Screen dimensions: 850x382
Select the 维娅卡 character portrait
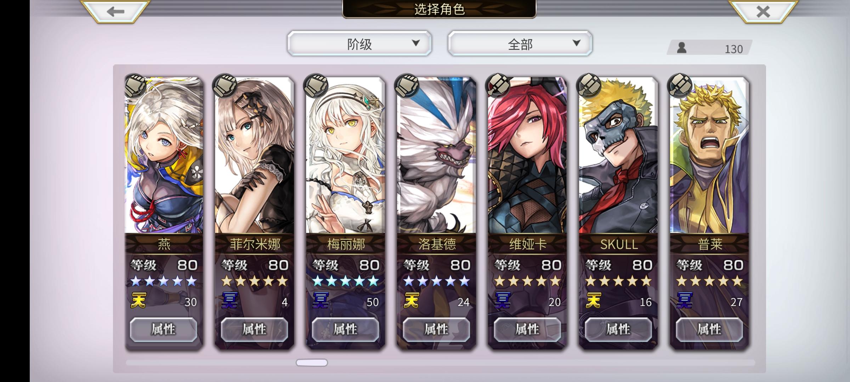click(527, 156)
